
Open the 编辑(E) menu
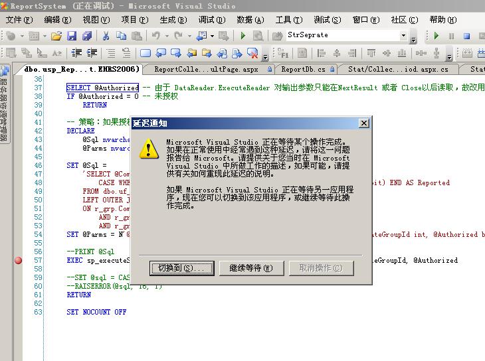click(58, 20)
